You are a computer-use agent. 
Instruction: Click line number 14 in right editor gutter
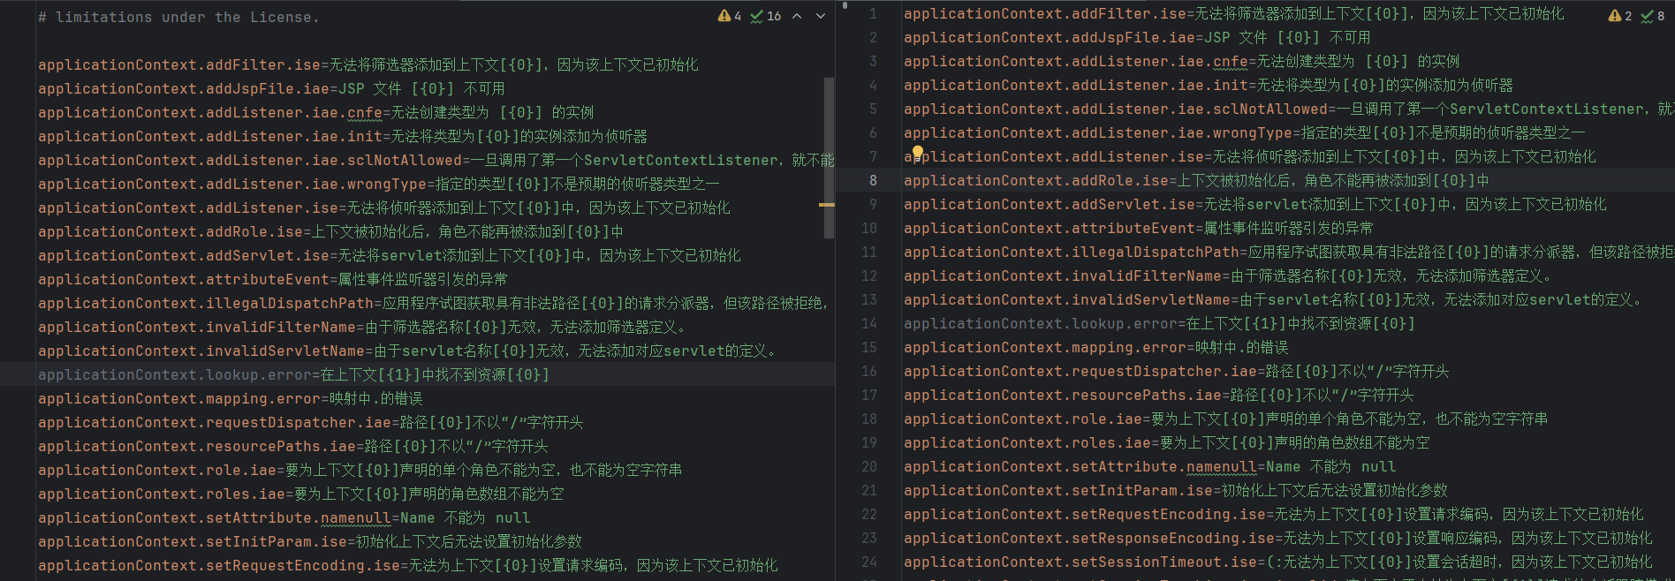click(x=869, y=323)
